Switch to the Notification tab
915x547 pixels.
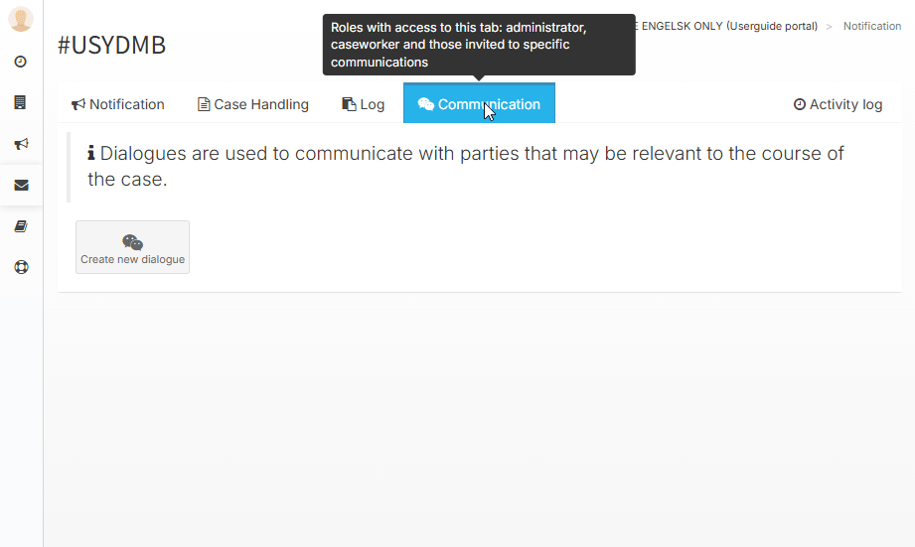(118, 104)
